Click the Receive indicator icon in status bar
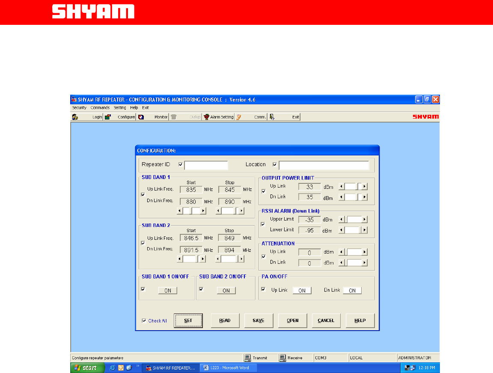Viewport: 493px width, 373px height. (282, 358)
